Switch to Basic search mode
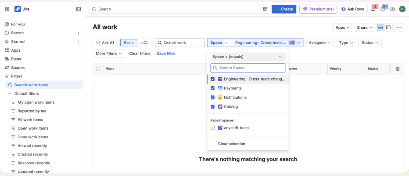Screen dimensions: 409x176 tap(129, 43)
